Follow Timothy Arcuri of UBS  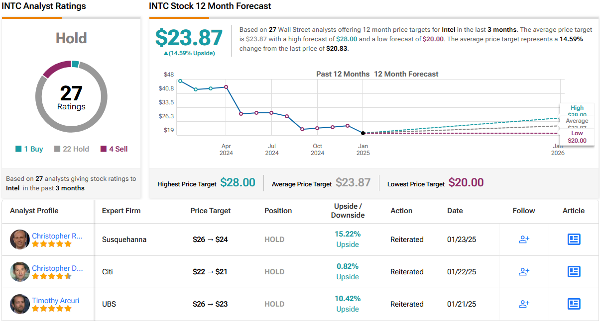tap(524, 304)
